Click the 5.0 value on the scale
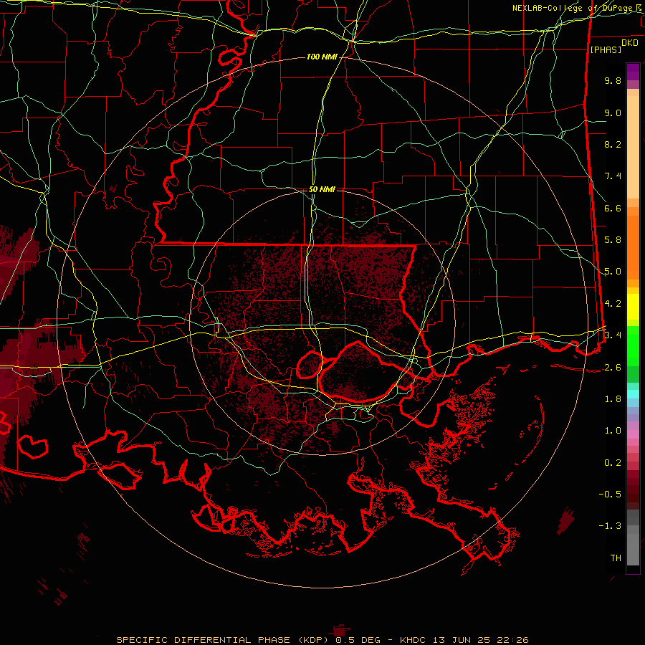645x645 pixels. (x=613, y=272)
